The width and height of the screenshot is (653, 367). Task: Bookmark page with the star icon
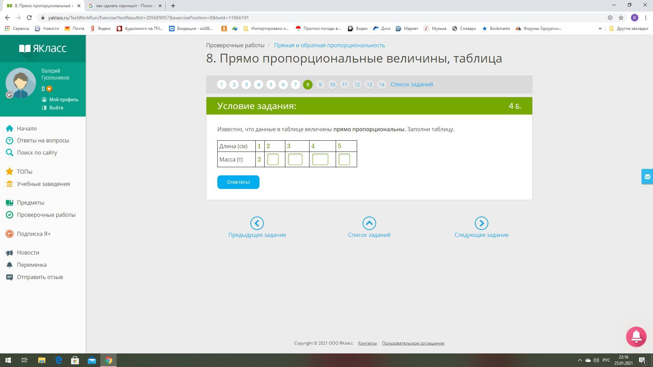tap(621, 18)
